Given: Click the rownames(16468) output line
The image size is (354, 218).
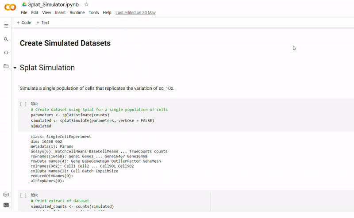Looking at the screenshot, I should click(x=89, y=157).
